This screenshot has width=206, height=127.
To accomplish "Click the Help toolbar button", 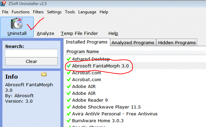I will [x=113, y=34].
